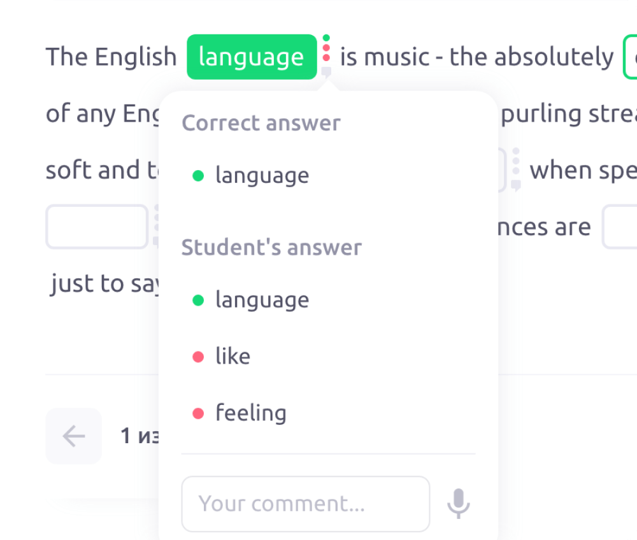637x540 pixels.
Task: Click the comment bubble icon before "when spe"
Action: pos(516,185)
